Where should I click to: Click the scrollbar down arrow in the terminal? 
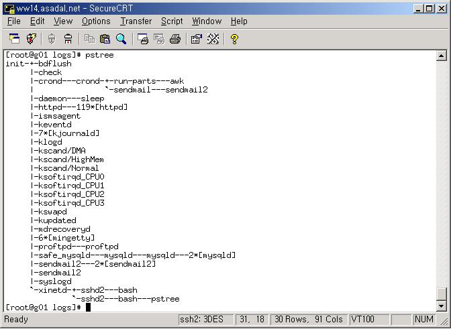coord(441,306)
